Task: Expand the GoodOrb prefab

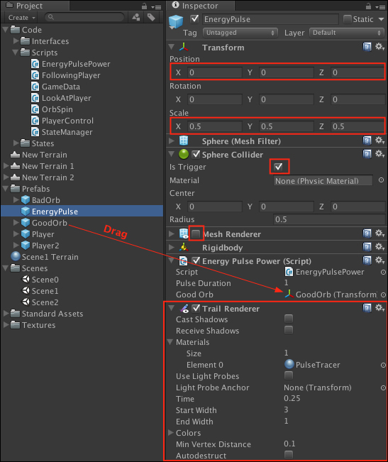Action: coord(16,223)
